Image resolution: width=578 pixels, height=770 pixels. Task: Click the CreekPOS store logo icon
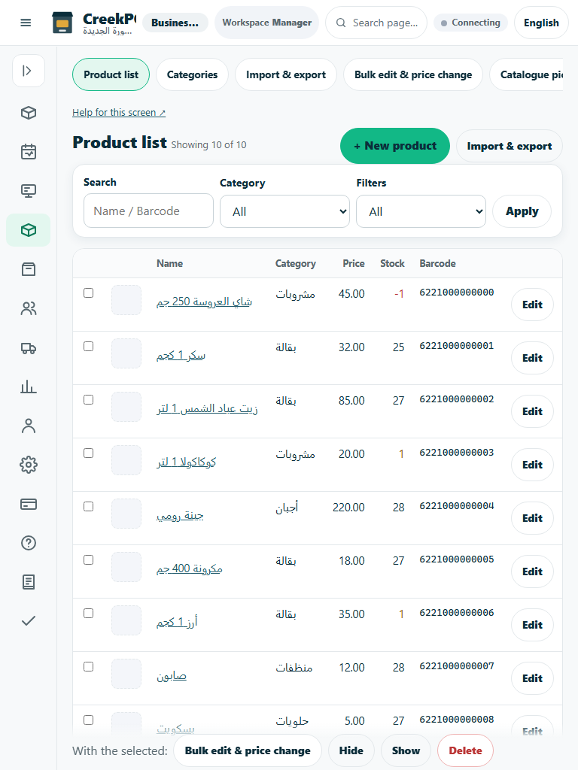coord(62,23)
